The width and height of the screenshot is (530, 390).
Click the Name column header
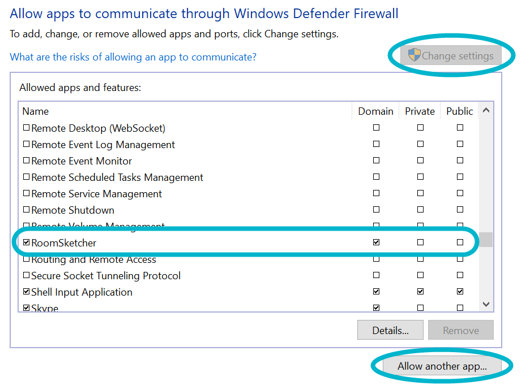point(36,111)
